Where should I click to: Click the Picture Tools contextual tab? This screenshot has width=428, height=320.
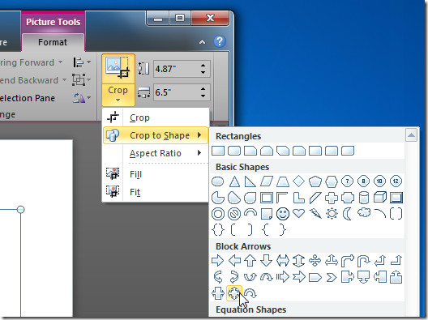click(x=53, y=22)
